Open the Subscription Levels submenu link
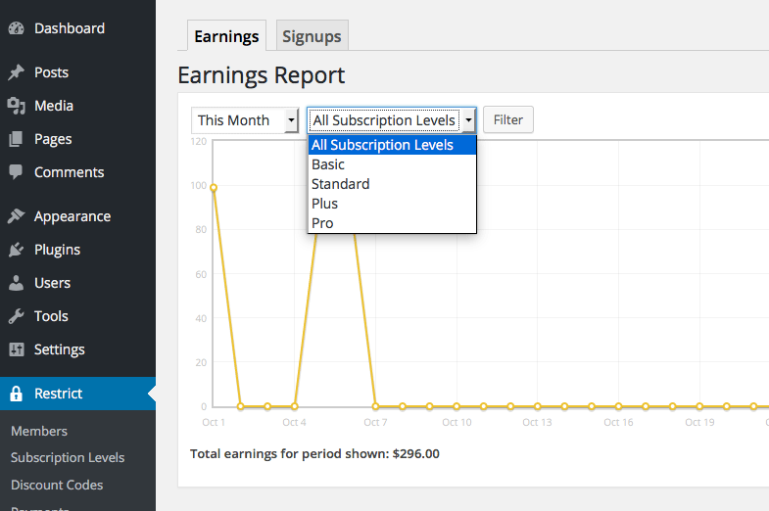Screen dimensions: 769x511 [68, 457]
